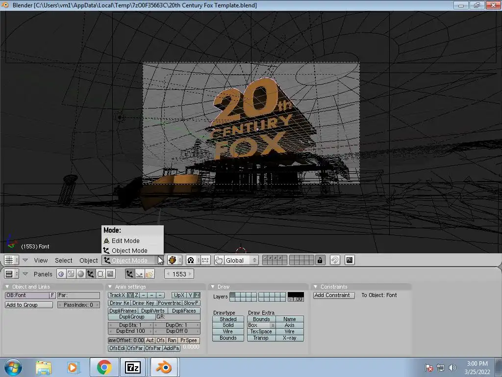The image size is (502, 377).
Task: Click the OB:Font name field
Action: pyautogui.click(x=27, y=295)
